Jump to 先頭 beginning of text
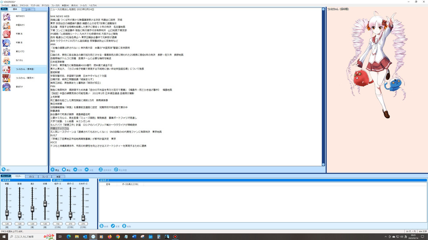Viewport: 428px width, 240px height. coord(75,169)
